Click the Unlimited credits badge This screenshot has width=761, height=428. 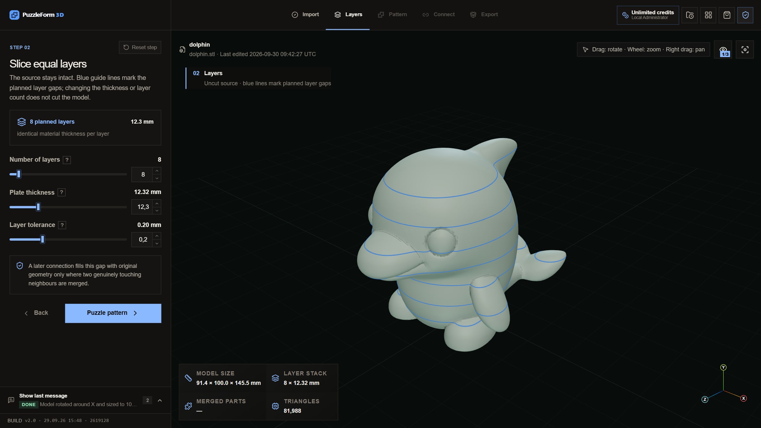click(x=648, y=15)
